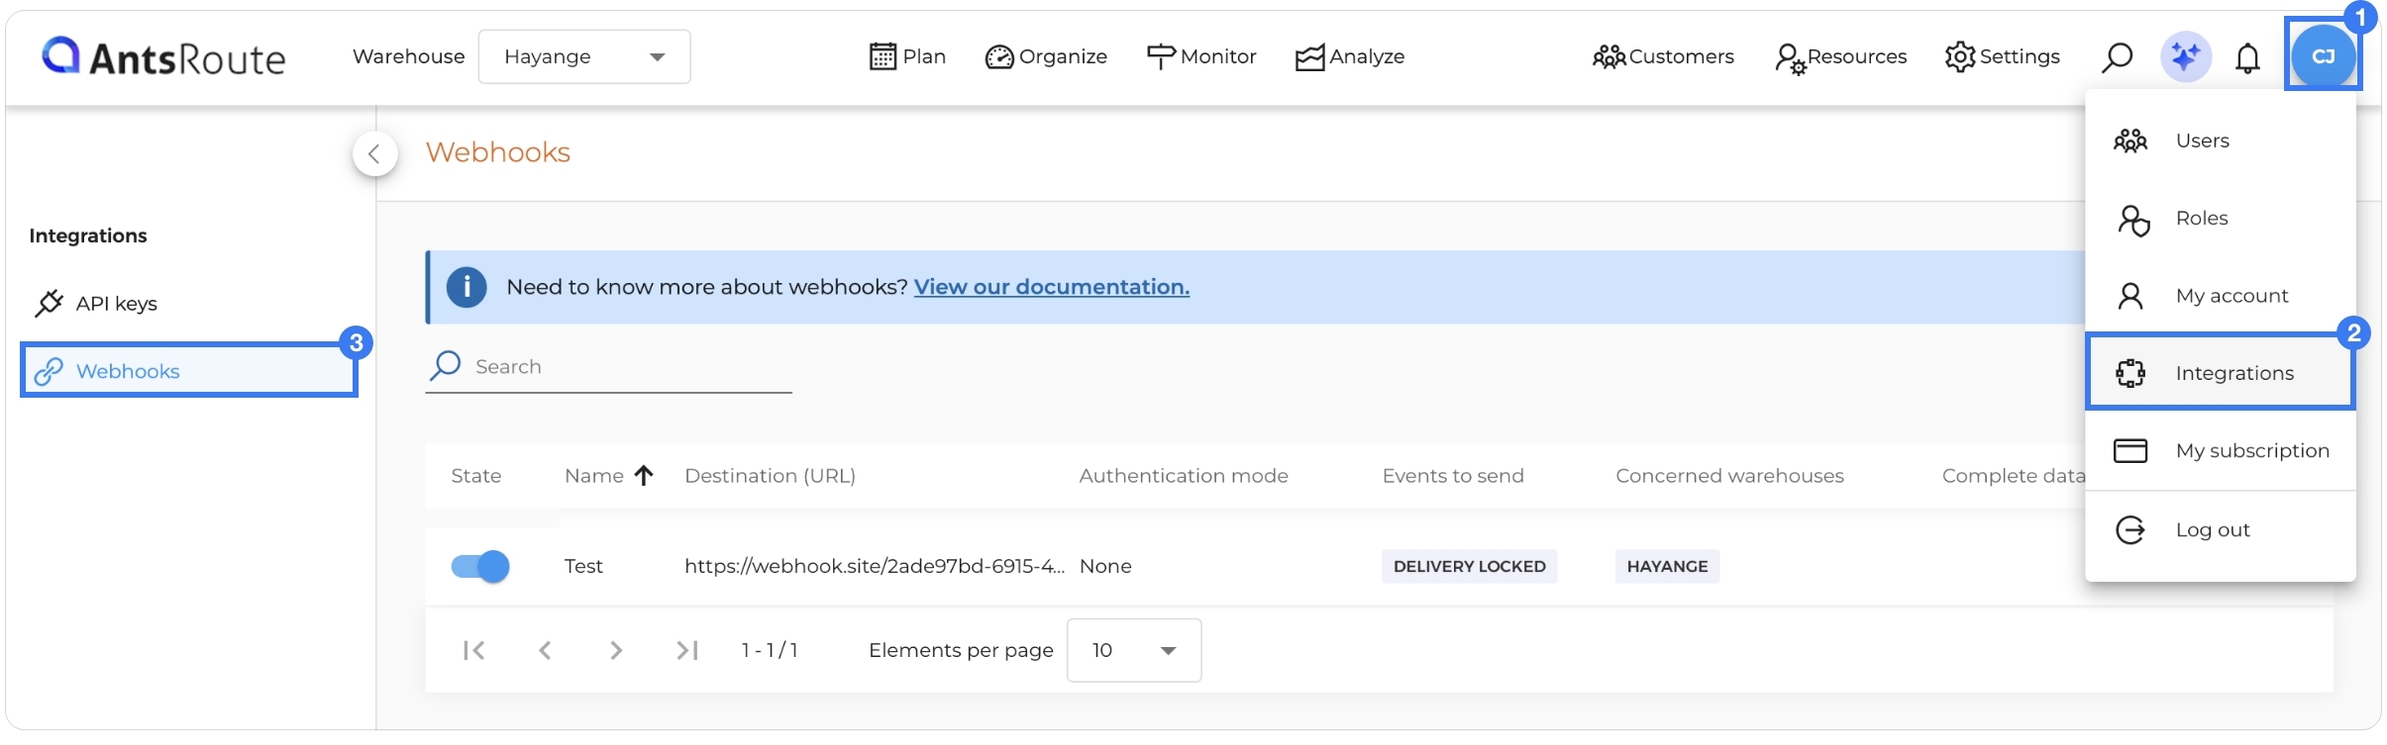2387x745 pixels.
Task: Open Webhooks in the sidebar
Action: tap(188, 371)
